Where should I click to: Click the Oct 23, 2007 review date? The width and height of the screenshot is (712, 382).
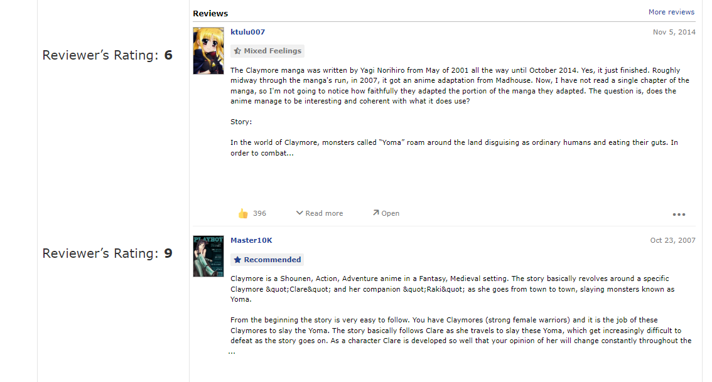click(x=672, y=240)
